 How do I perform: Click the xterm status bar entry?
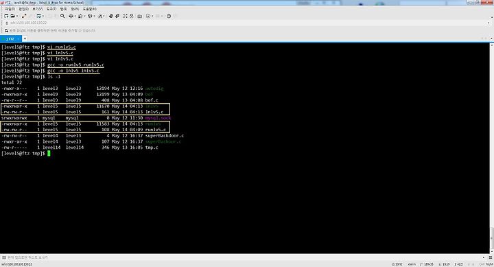click(412, 264)
